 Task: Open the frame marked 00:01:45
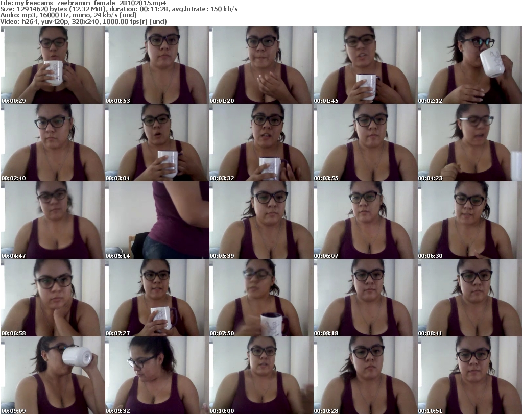(x=366, y=65)
